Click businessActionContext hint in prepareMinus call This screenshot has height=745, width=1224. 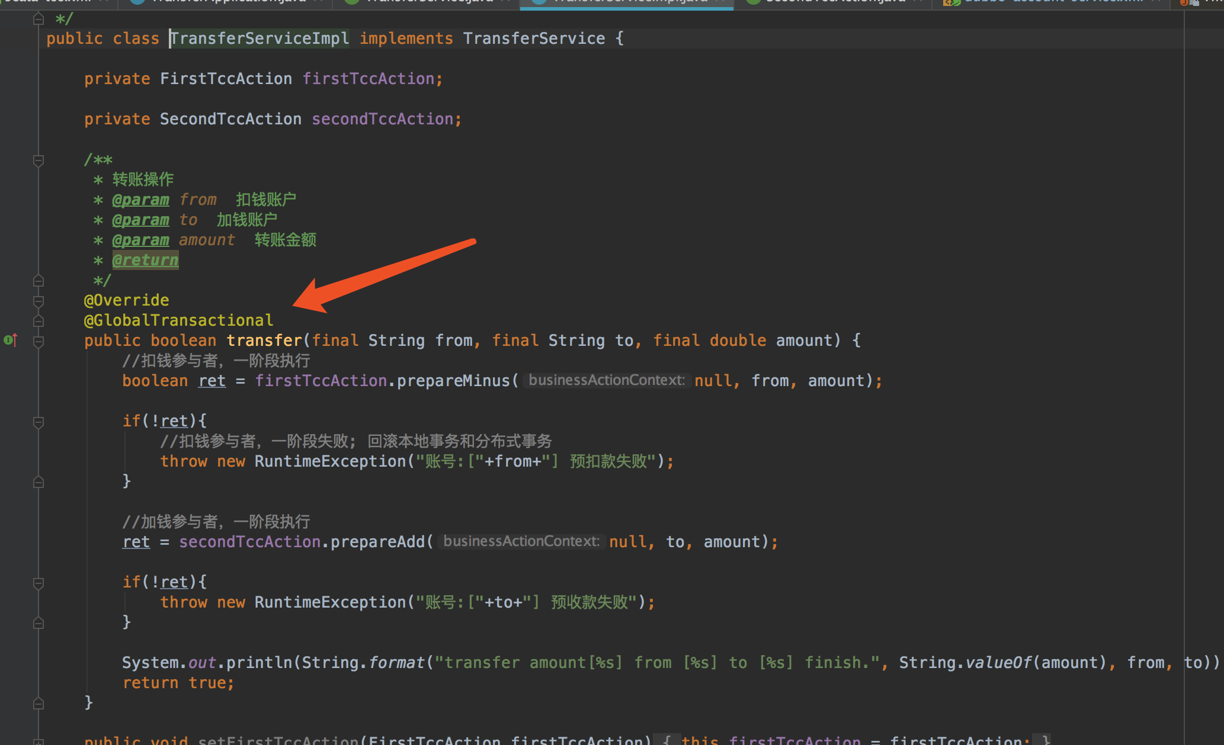(x=607, y=380)
